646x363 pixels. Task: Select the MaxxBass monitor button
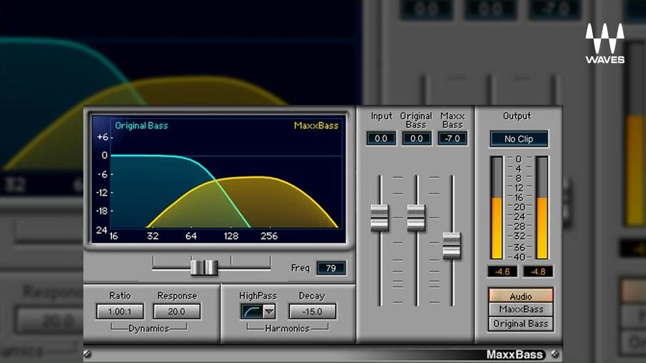tap(521, 309)
